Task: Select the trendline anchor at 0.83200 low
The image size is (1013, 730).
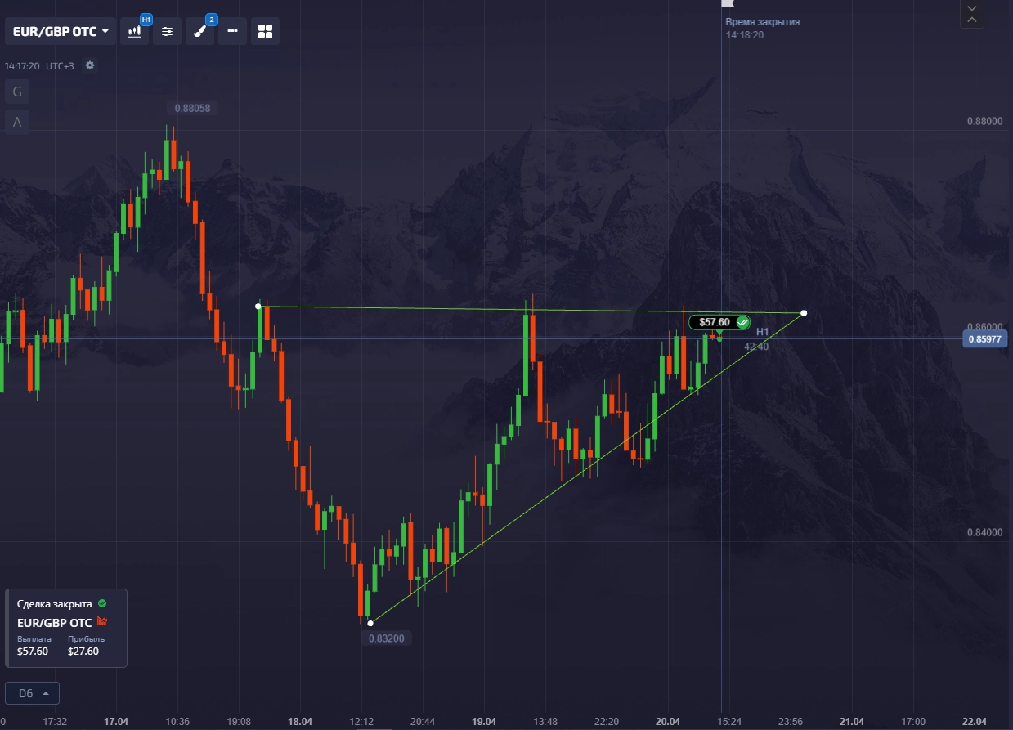Action: point(370,623)
